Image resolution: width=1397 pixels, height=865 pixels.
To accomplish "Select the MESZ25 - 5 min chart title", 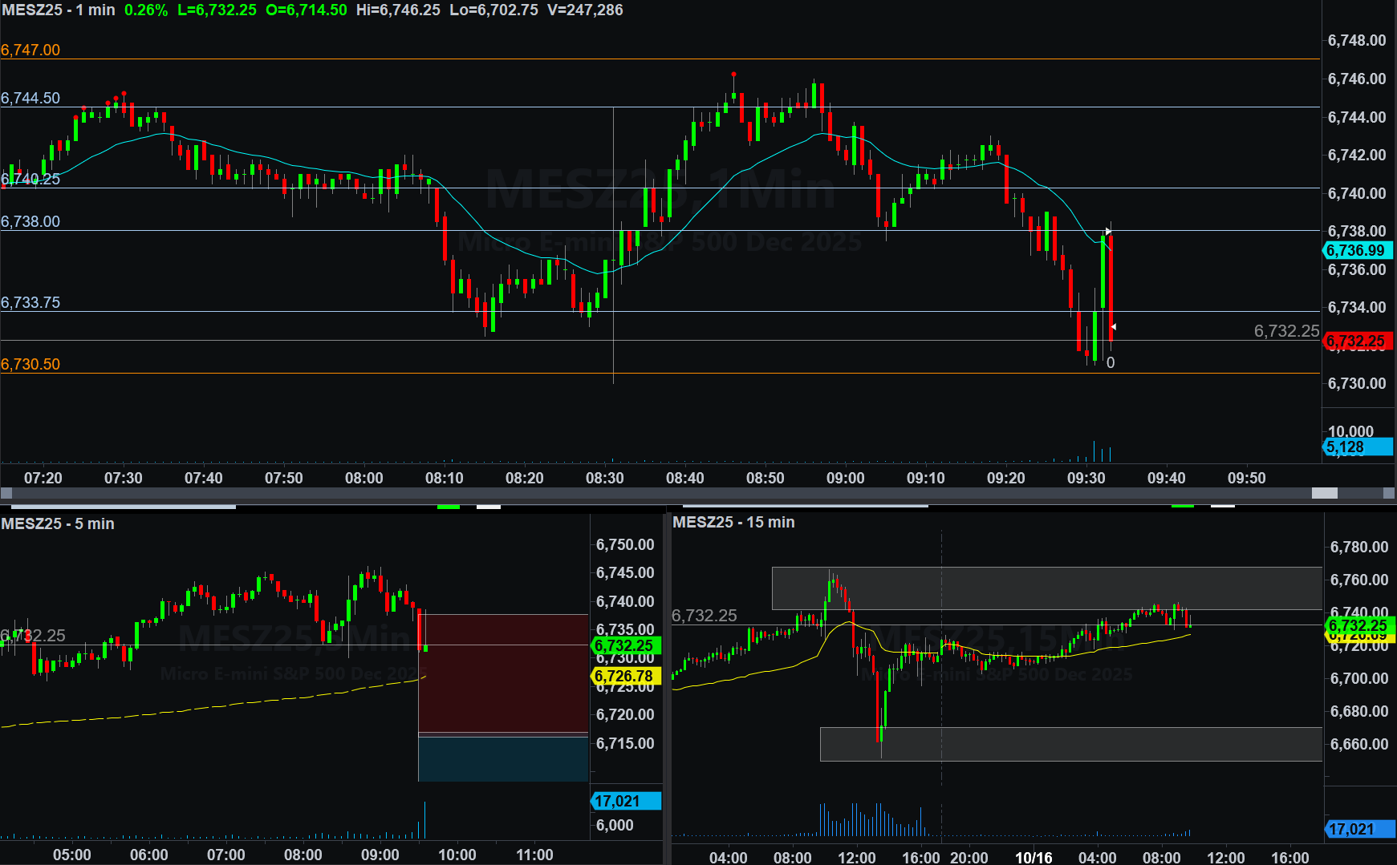I will point(58,523).
